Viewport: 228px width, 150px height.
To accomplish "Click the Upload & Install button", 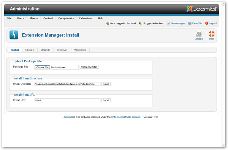I will 89,67.
